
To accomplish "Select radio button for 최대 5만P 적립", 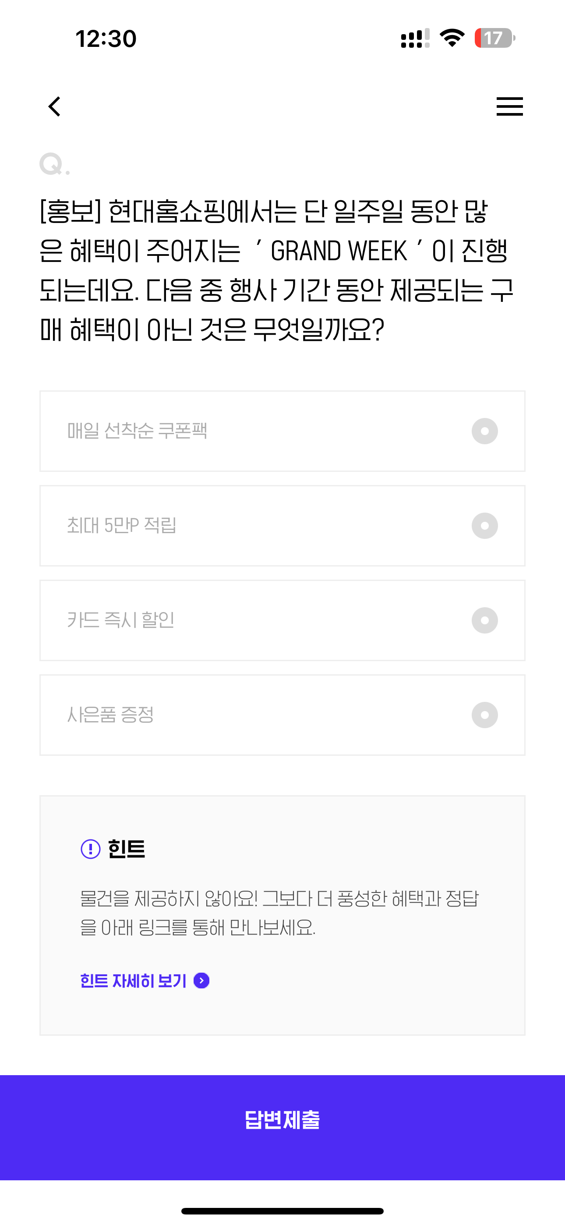I will point(484,526).
